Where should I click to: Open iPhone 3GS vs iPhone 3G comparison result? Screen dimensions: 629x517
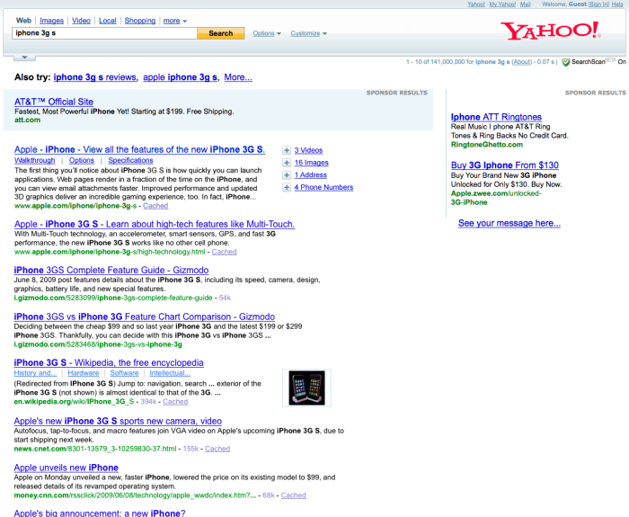coord(145,316)
